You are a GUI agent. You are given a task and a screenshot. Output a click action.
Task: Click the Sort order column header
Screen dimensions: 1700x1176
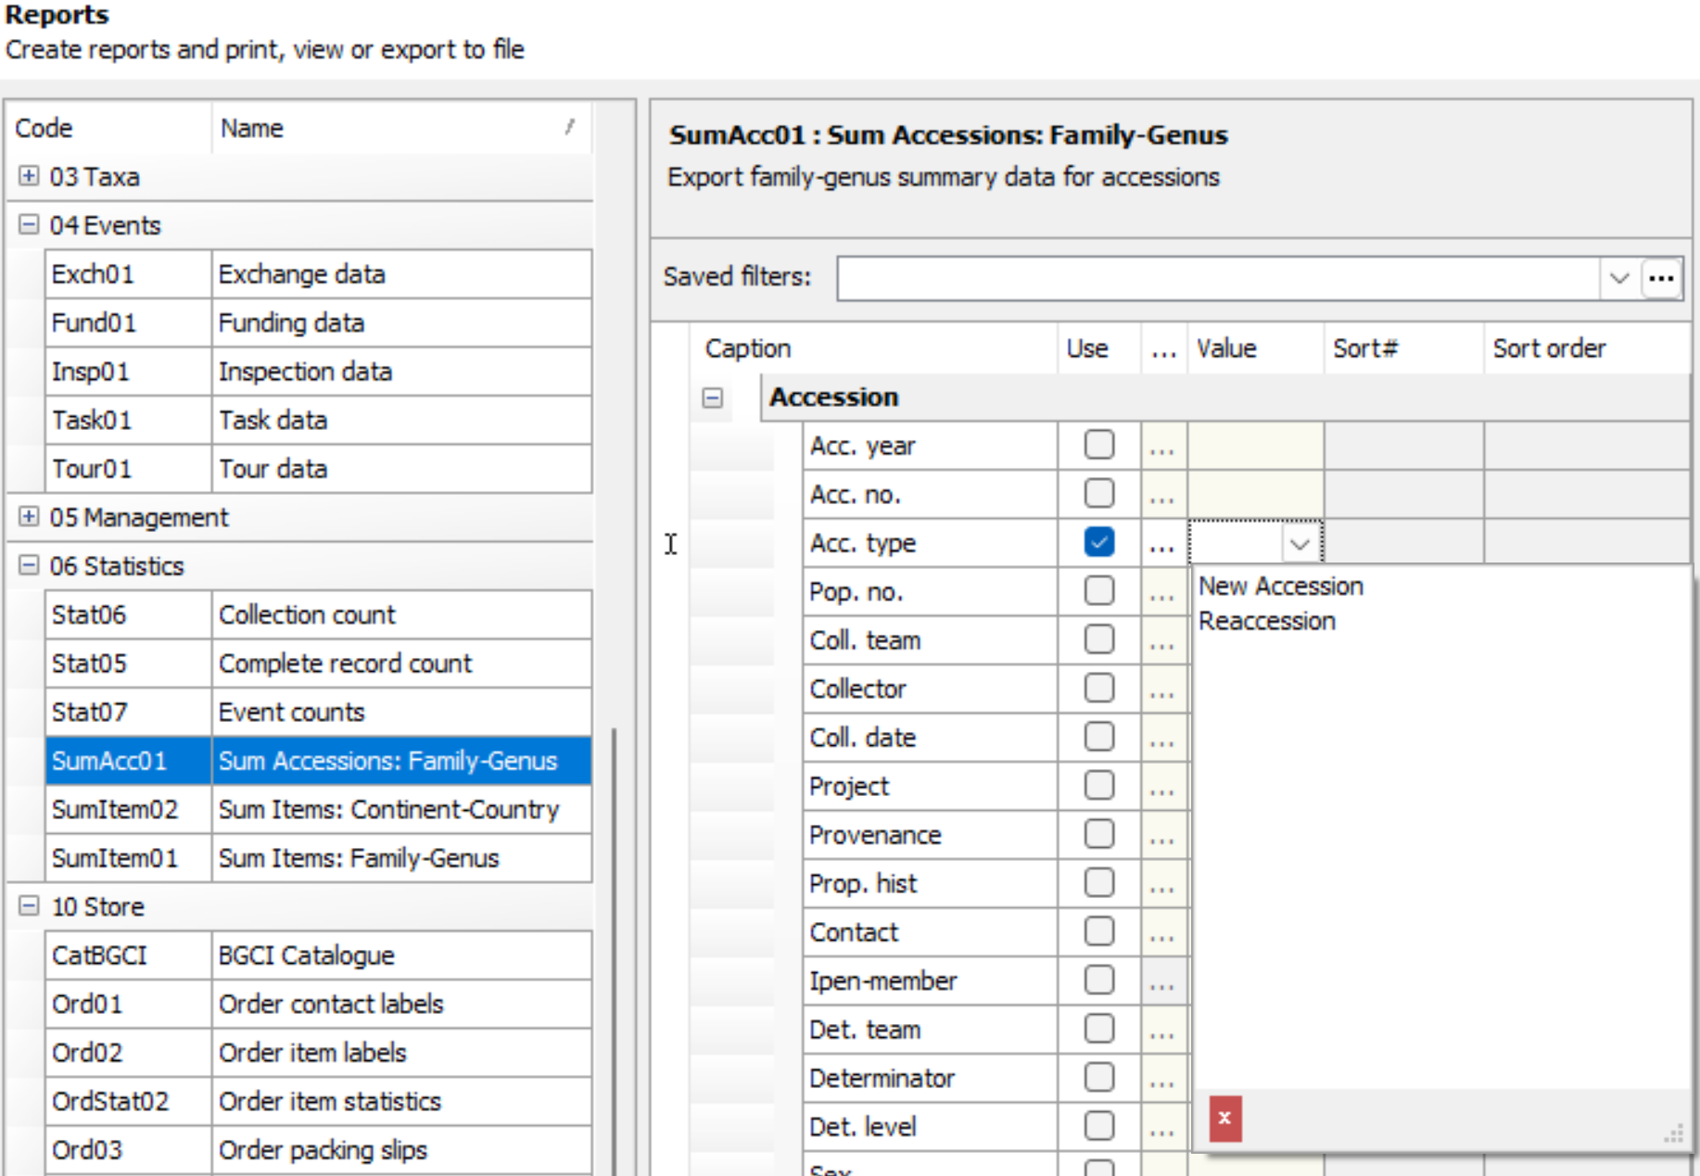coord(1586,348)
